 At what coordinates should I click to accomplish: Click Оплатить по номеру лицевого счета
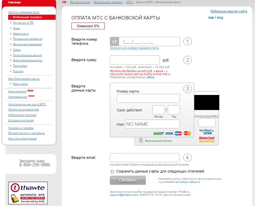[134, 48]
